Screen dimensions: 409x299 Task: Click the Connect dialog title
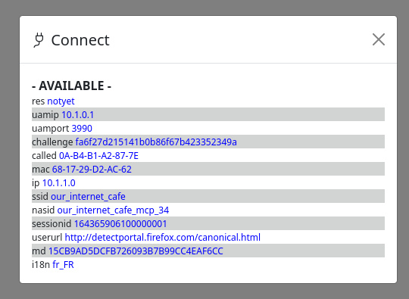[x=80, y=40]
